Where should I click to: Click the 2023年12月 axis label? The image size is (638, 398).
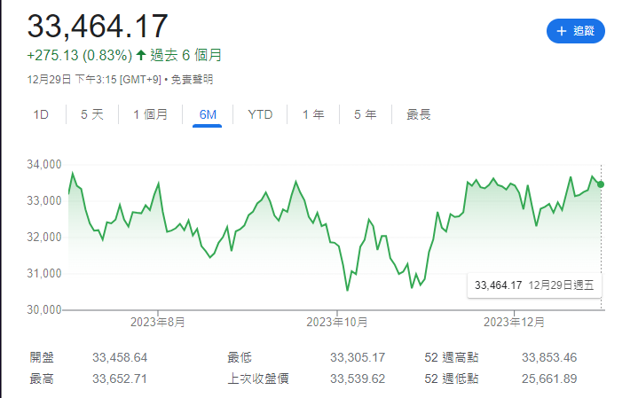click(515, 321)
